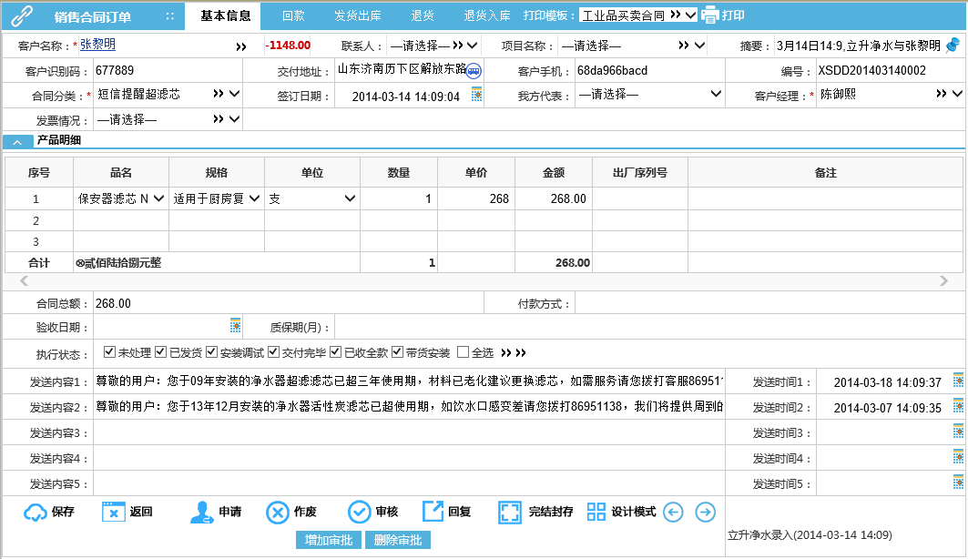Switch to 退货入库 tab
Screen dimensions: 968x559
pos(486,15)
